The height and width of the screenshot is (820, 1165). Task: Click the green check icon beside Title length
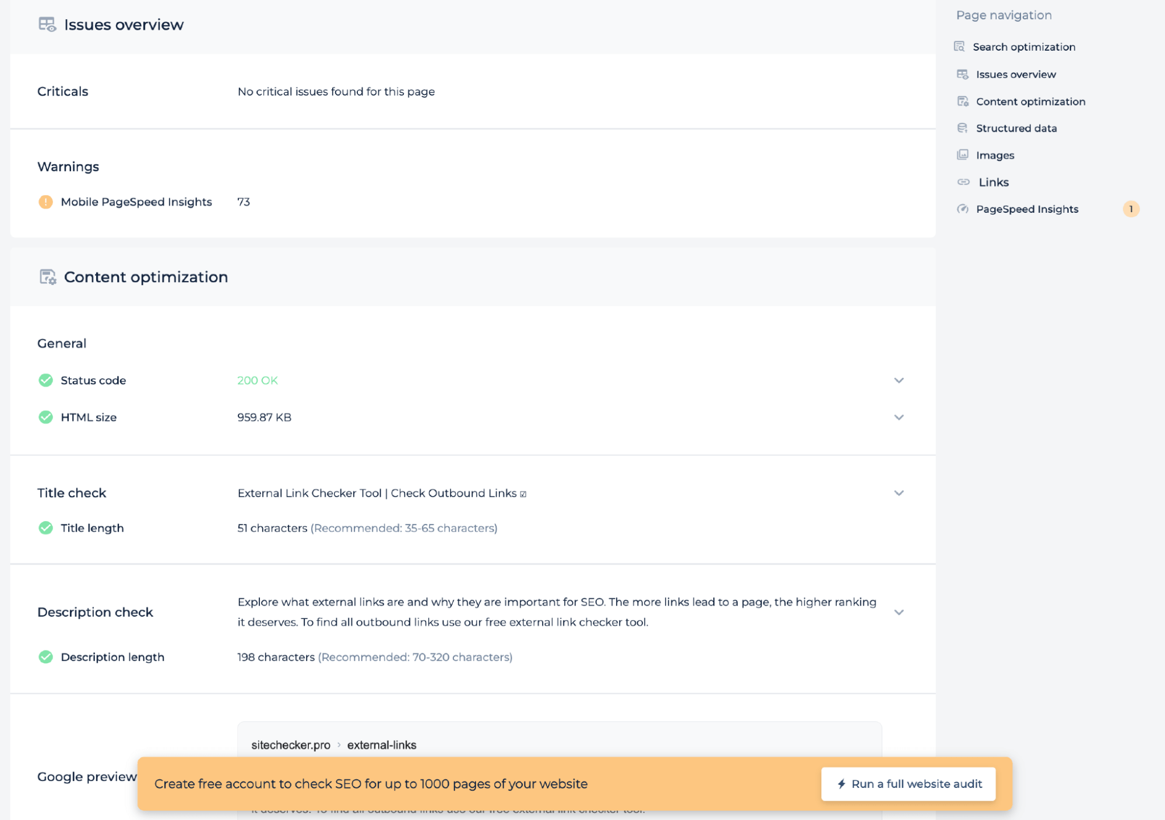[x=45, y=528]
